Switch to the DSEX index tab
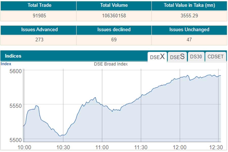The image size is (228, 152). [157, 57]
